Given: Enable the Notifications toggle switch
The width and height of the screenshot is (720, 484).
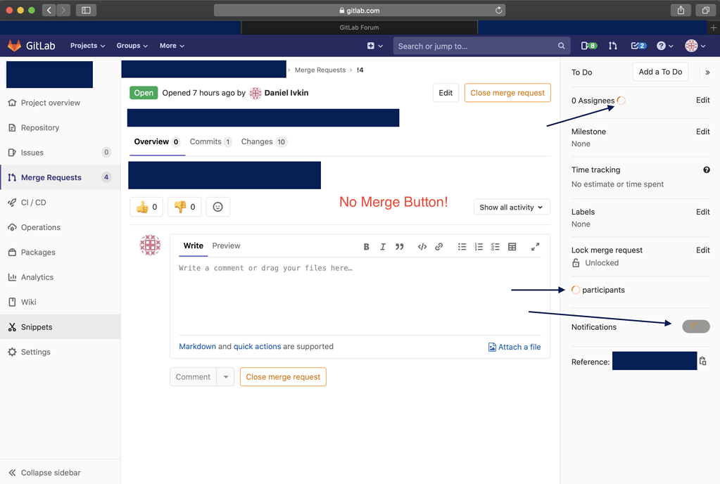Looking at the screenshot, I should [695, 326].
